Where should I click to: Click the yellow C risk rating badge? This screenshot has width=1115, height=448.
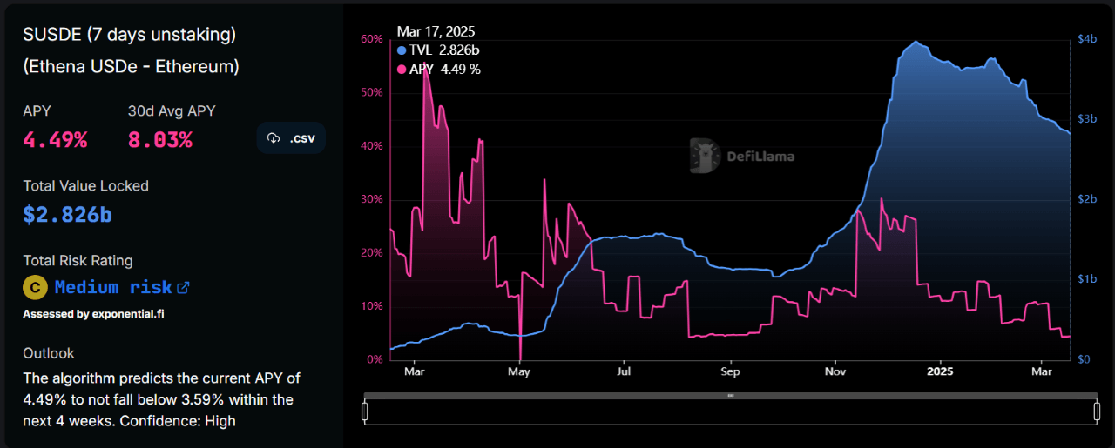(x=35, y=287)
